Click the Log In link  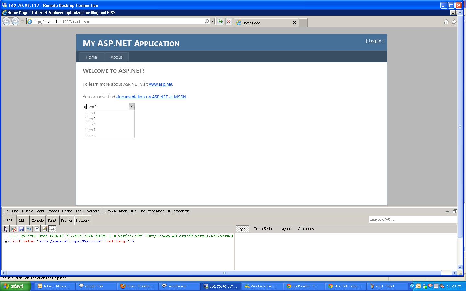pos(375,41)
